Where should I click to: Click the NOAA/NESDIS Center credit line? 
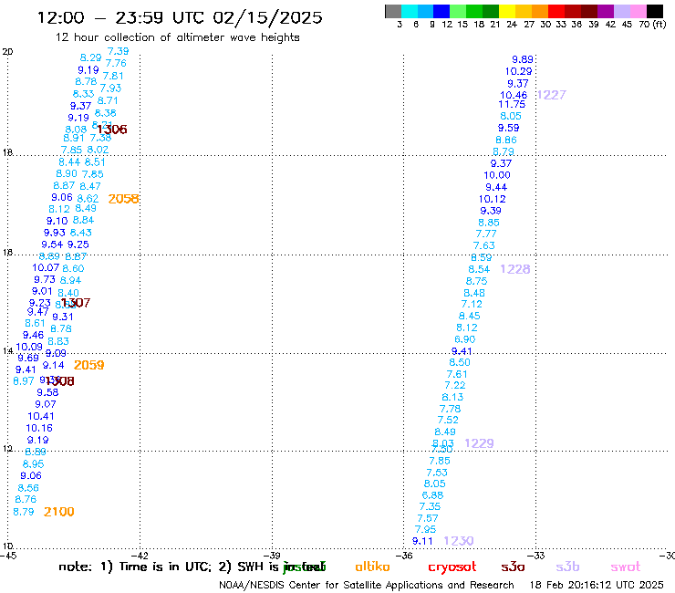click(367, 586)
